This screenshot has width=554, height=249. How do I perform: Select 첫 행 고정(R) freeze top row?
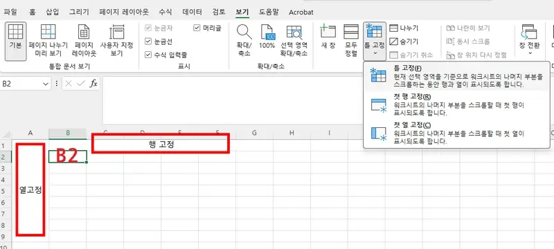coord(456,105)
